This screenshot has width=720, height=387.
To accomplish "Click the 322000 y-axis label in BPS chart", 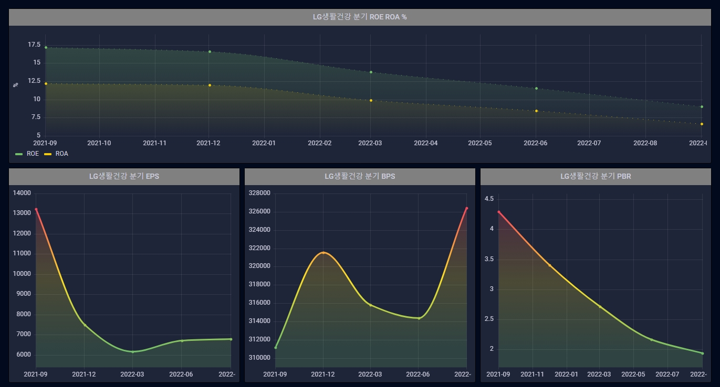I will 259,248.
